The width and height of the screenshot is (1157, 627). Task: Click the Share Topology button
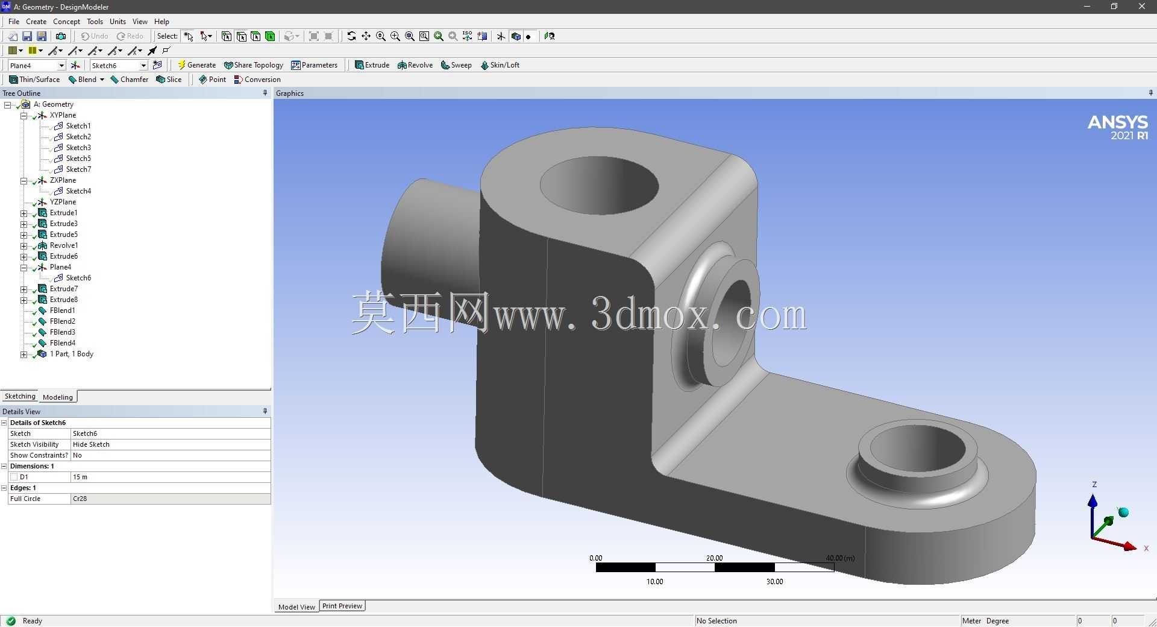pyautogui.click(x=253, y=65)
